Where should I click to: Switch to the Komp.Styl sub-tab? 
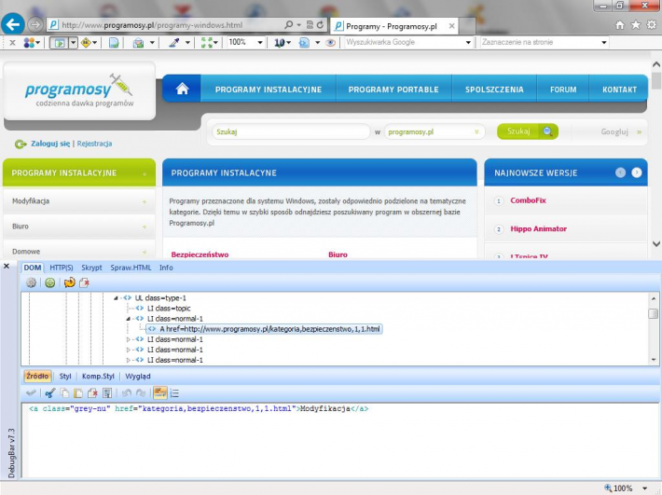click(98, 376)
